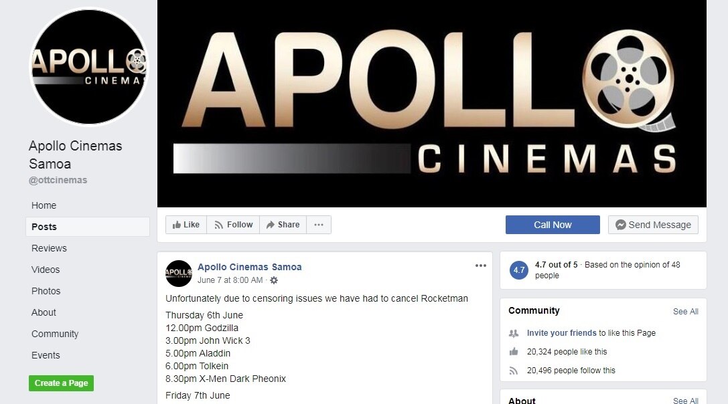Click the Invite your friends link
728x404 pixels.
pyautogui.click(x=560, y=332)
